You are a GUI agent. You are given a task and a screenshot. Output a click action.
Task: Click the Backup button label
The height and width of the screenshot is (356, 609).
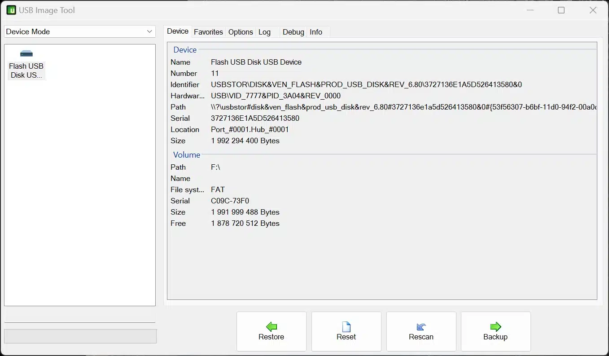point(495,337)
